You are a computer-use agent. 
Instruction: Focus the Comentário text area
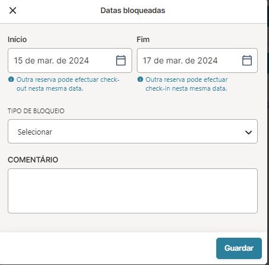point(133,191)
